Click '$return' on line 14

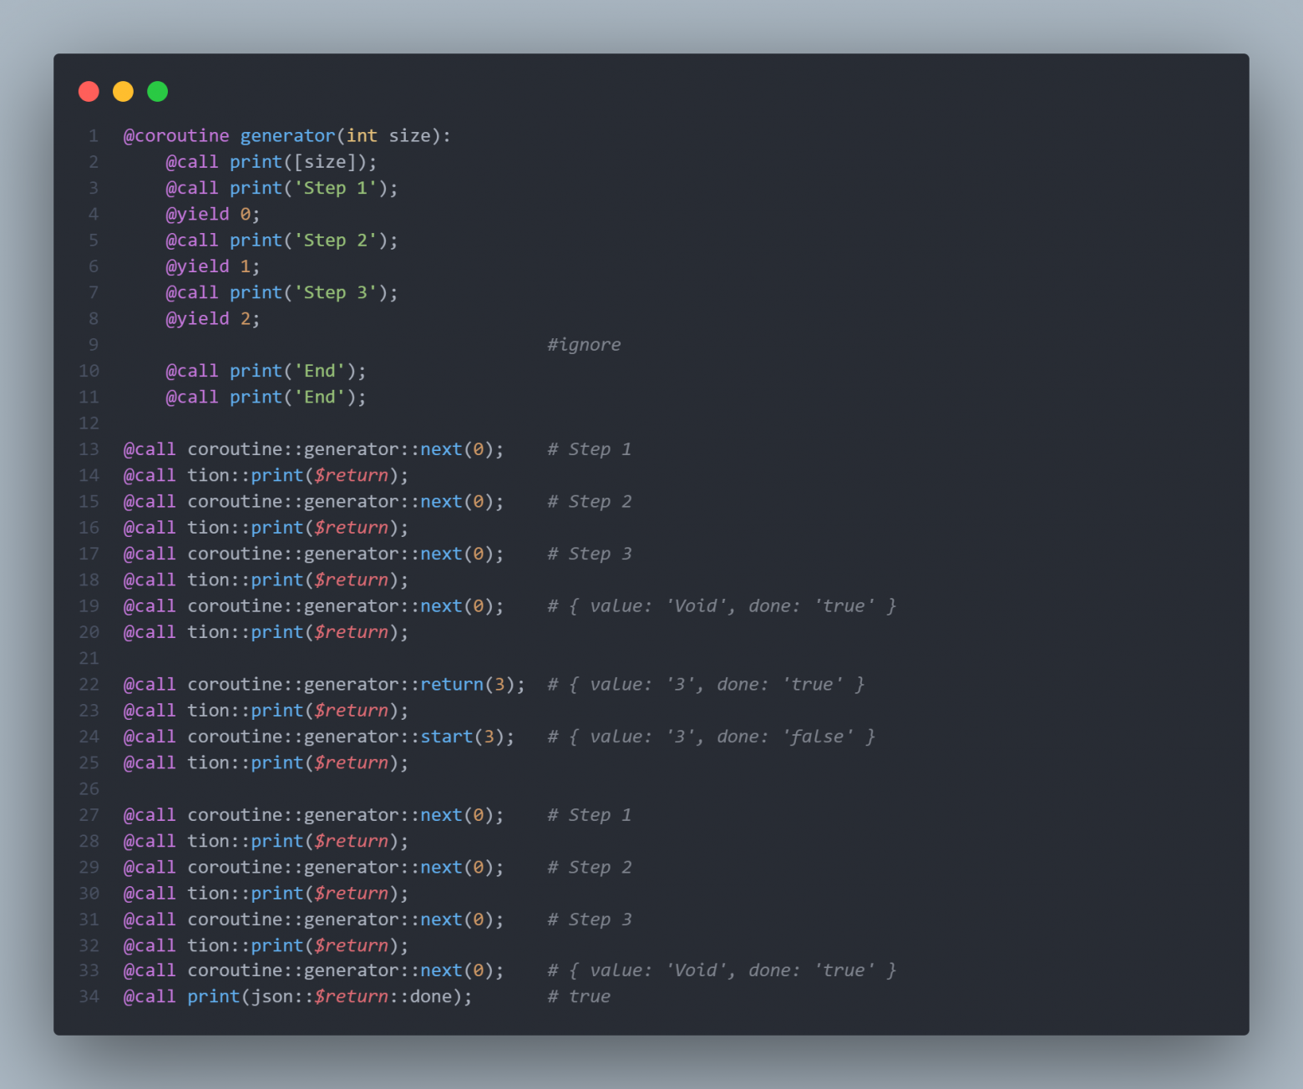[351, 475]
